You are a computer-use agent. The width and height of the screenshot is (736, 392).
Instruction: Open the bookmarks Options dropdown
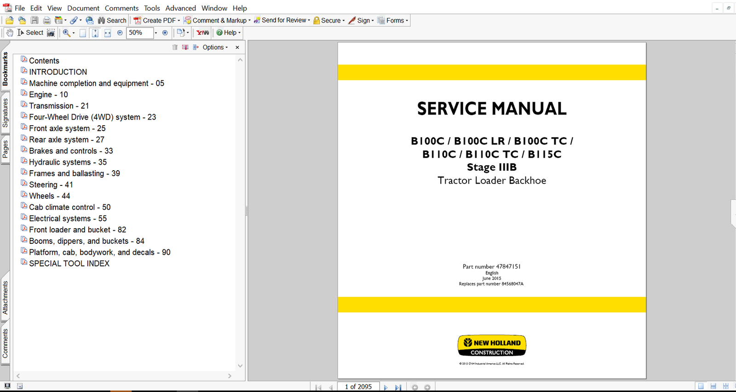pos(215,47)
